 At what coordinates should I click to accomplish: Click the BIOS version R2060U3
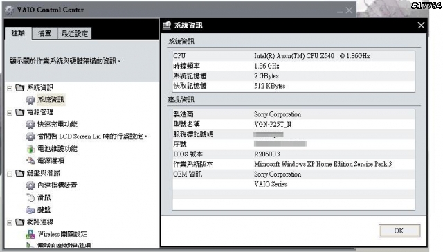(267, 154)
